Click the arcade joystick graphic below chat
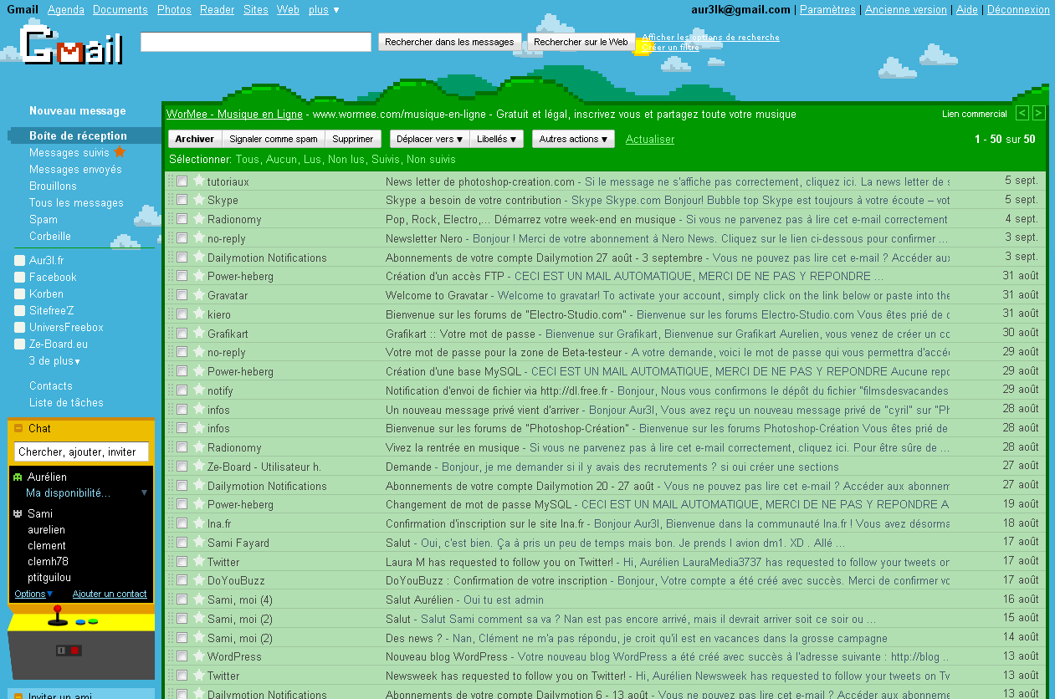This screenshot has width=1055, height=699. pyautogui.click(x=58, y=617)
